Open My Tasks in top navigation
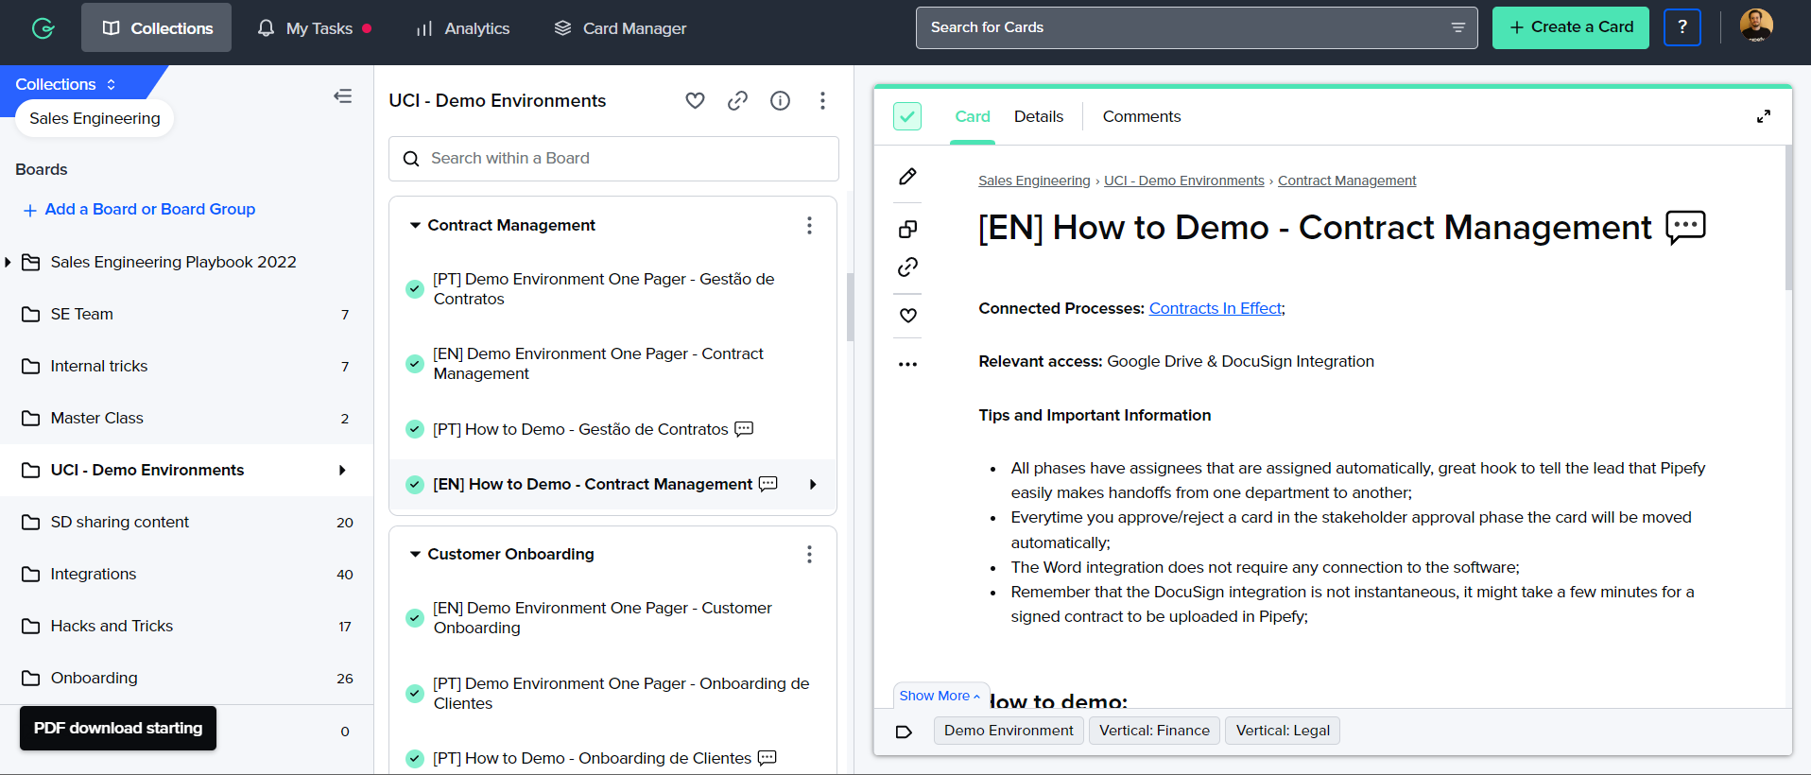 (x=315, y=28)
